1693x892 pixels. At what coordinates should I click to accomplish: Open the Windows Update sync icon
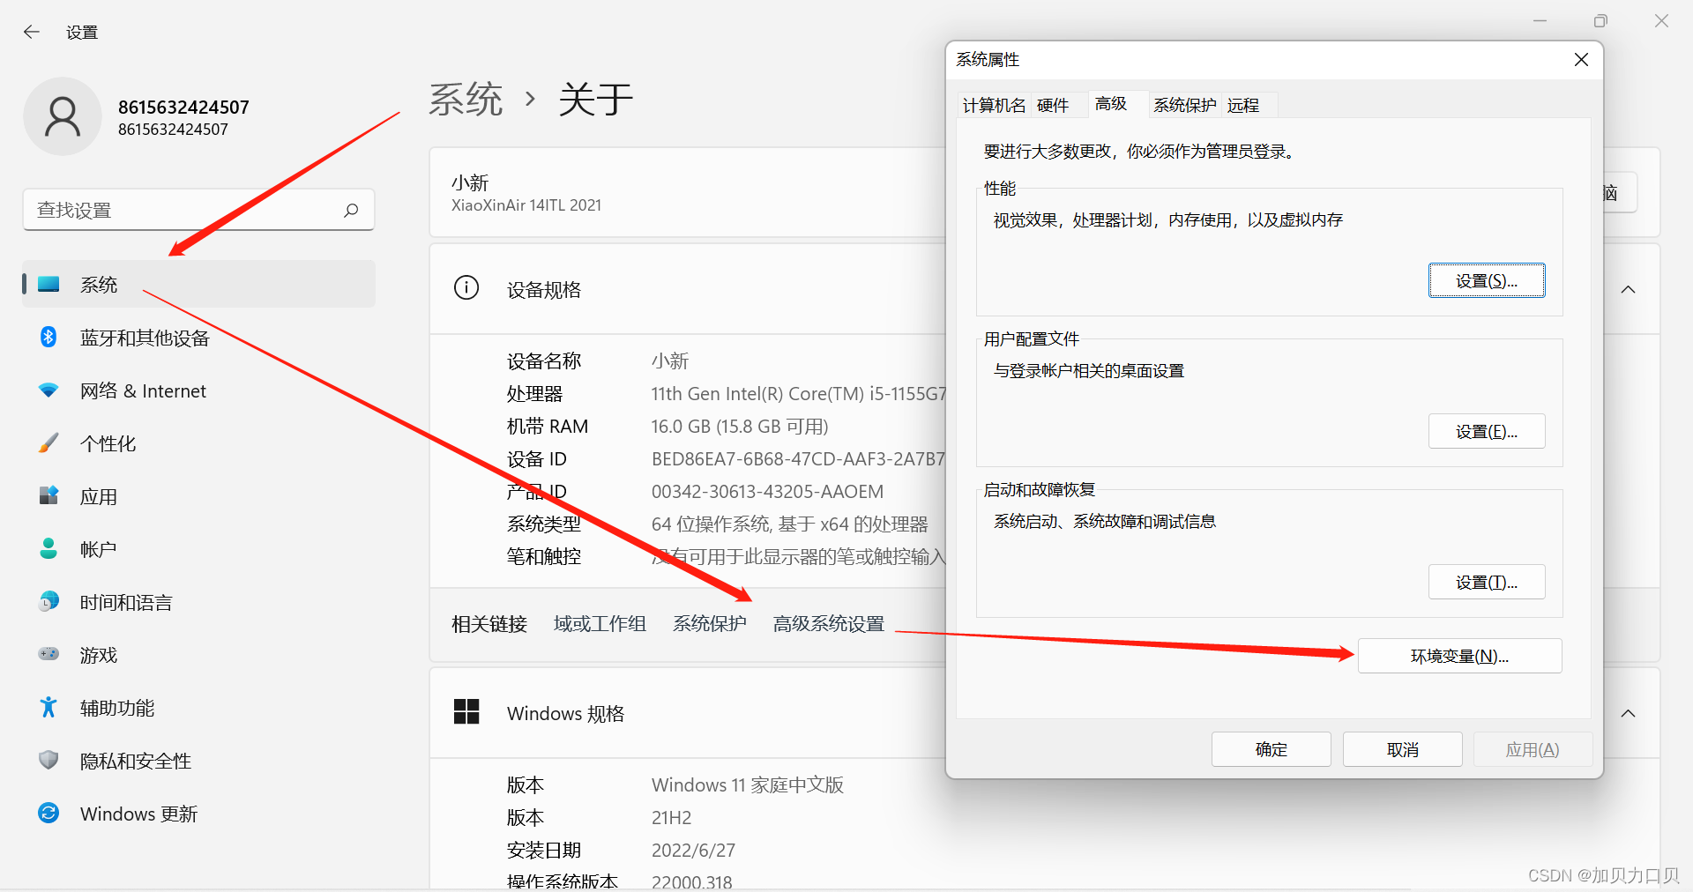pyautogui.click(x=48, y=813)
